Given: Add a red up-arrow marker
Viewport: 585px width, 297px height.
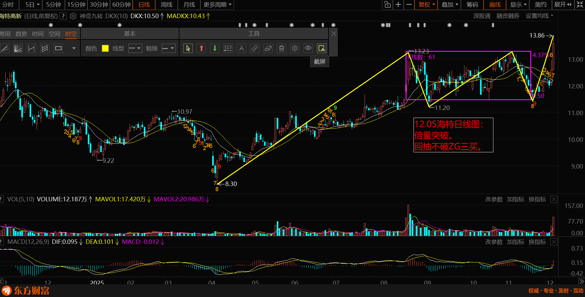Looking at the screenshot, I should click(201, 48).
